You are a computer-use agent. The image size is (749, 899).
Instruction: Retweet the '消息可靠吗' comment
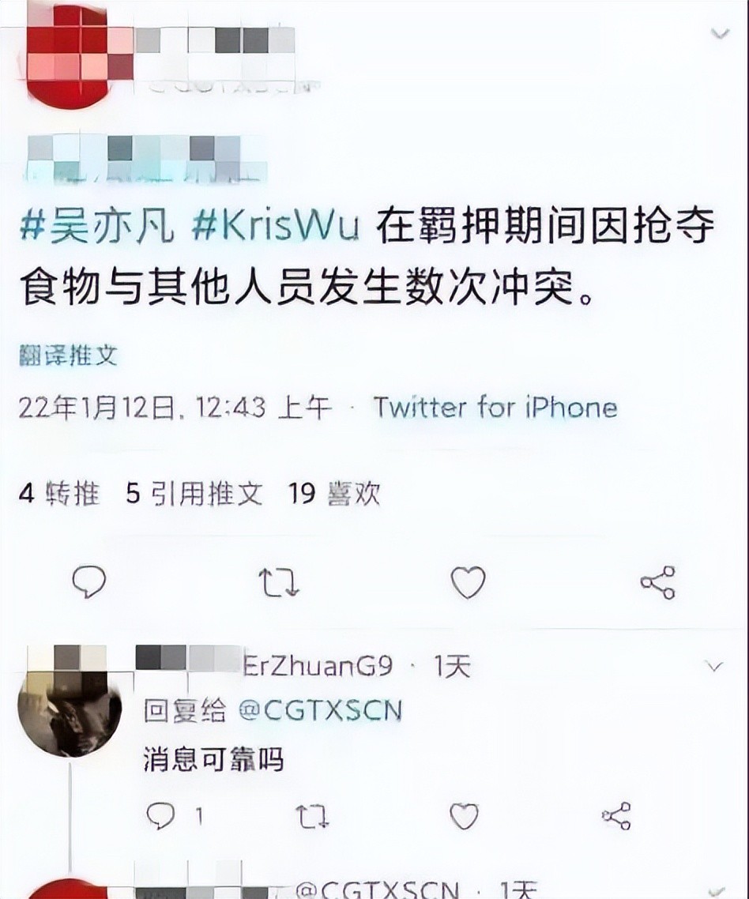pos(312,816)
